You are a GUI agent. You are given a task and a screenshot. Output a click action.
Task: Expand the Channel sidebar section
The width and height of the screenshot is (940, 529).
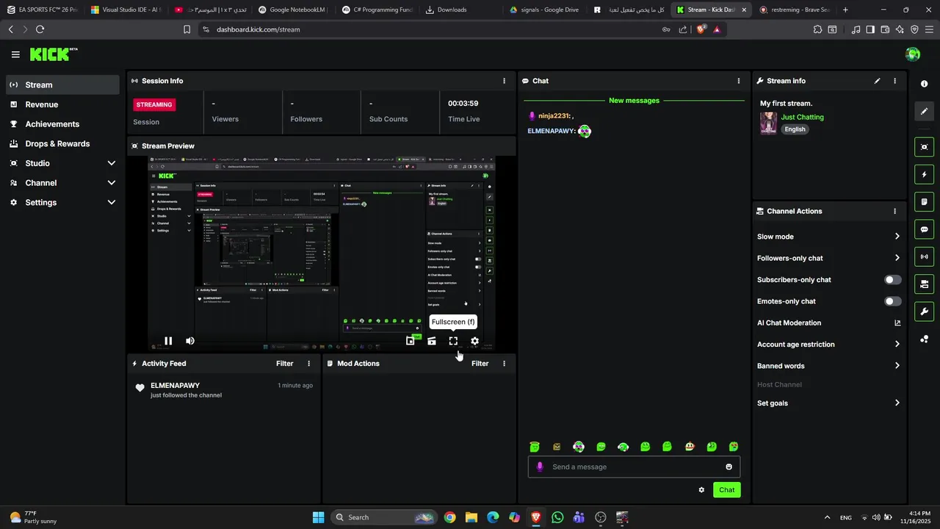[x=112, y=183]
